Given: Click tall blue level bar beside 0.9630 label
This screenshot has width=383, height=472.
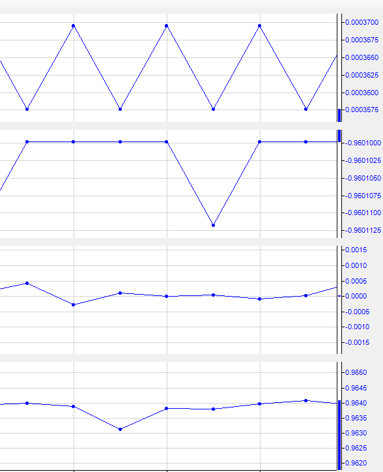Looking at the screenshot, I should pyautogui.click(x=339, y=435).
